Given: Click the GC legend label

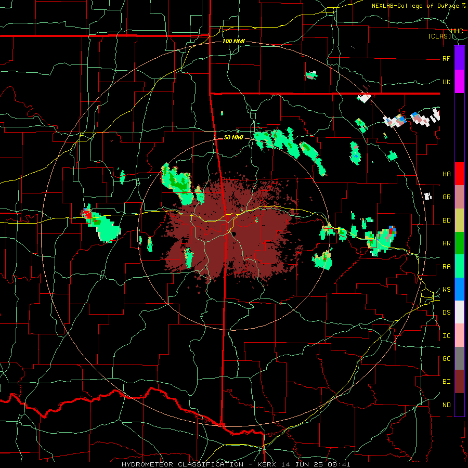Looking at the screenshot, I should tap(447, 359).
